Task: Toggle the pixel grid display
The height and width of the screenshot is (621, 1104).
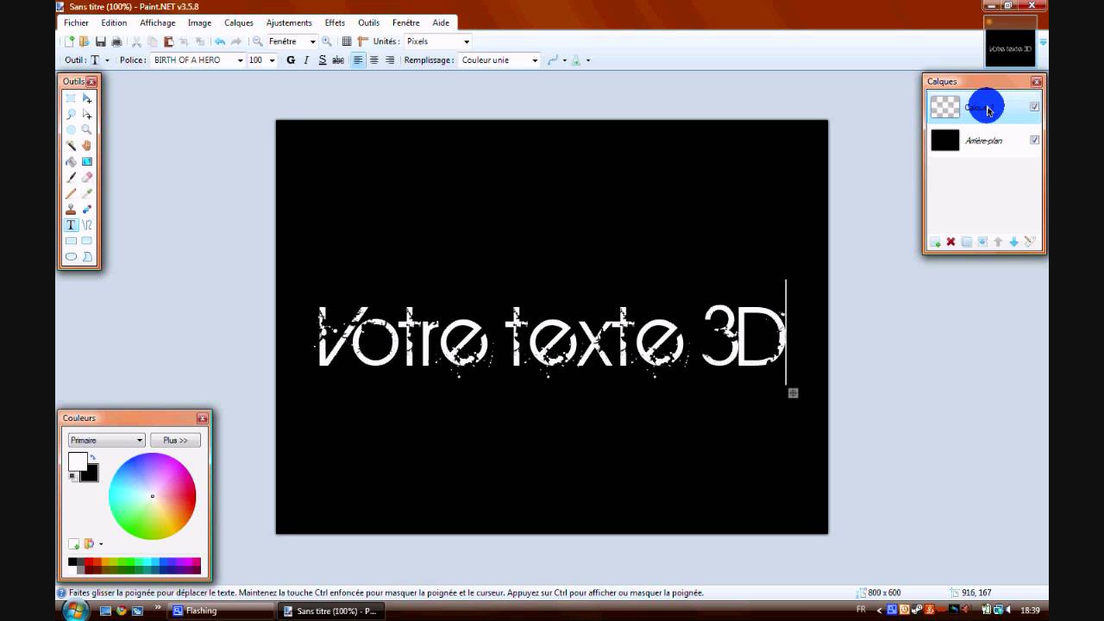Action: coord(347,41)
